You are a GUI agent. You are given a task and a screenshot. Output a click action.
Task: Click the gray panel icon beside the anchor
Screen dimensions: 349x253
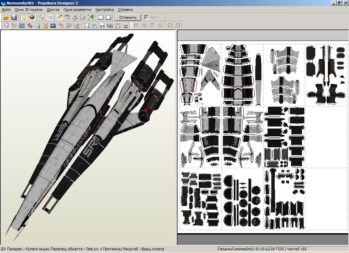coord(83,17)
